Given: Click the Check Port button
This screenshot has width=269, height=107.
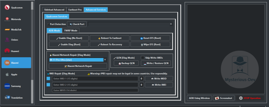Looking at the screenshot, I should pyautogui.click(x=77, y=24).
